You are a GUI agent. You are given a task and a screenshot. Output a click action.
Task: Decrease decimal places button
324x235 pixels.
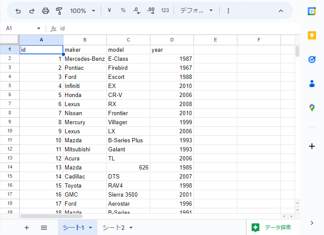(137, 10)
